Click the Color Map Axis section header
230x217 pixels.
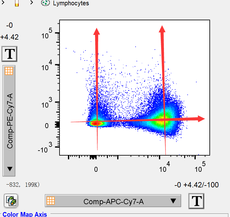(25, 214)
